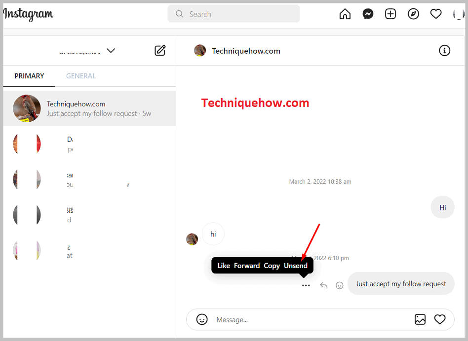Open Explore compass icon
The width and height of the screenshot is (468, 341).
point(413,14)
